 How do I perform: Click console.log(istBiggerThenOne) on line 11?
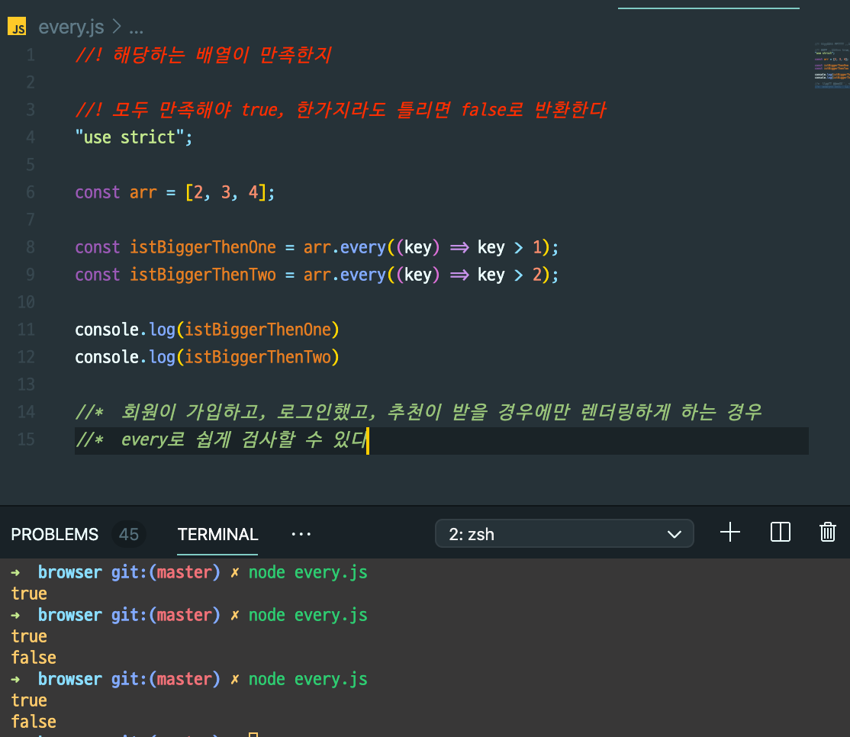tap(207, 330)
